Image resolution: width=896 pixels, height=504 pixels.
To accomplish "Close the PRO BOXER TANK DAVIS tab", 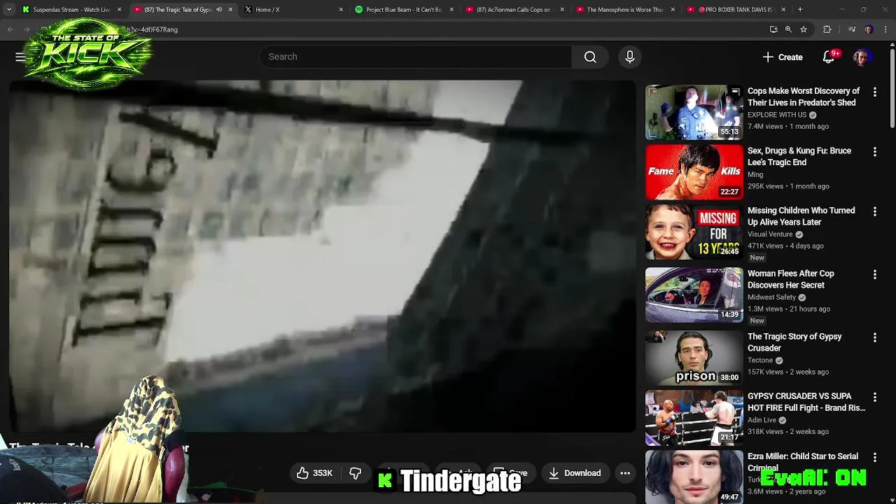I will click(783, 10).
